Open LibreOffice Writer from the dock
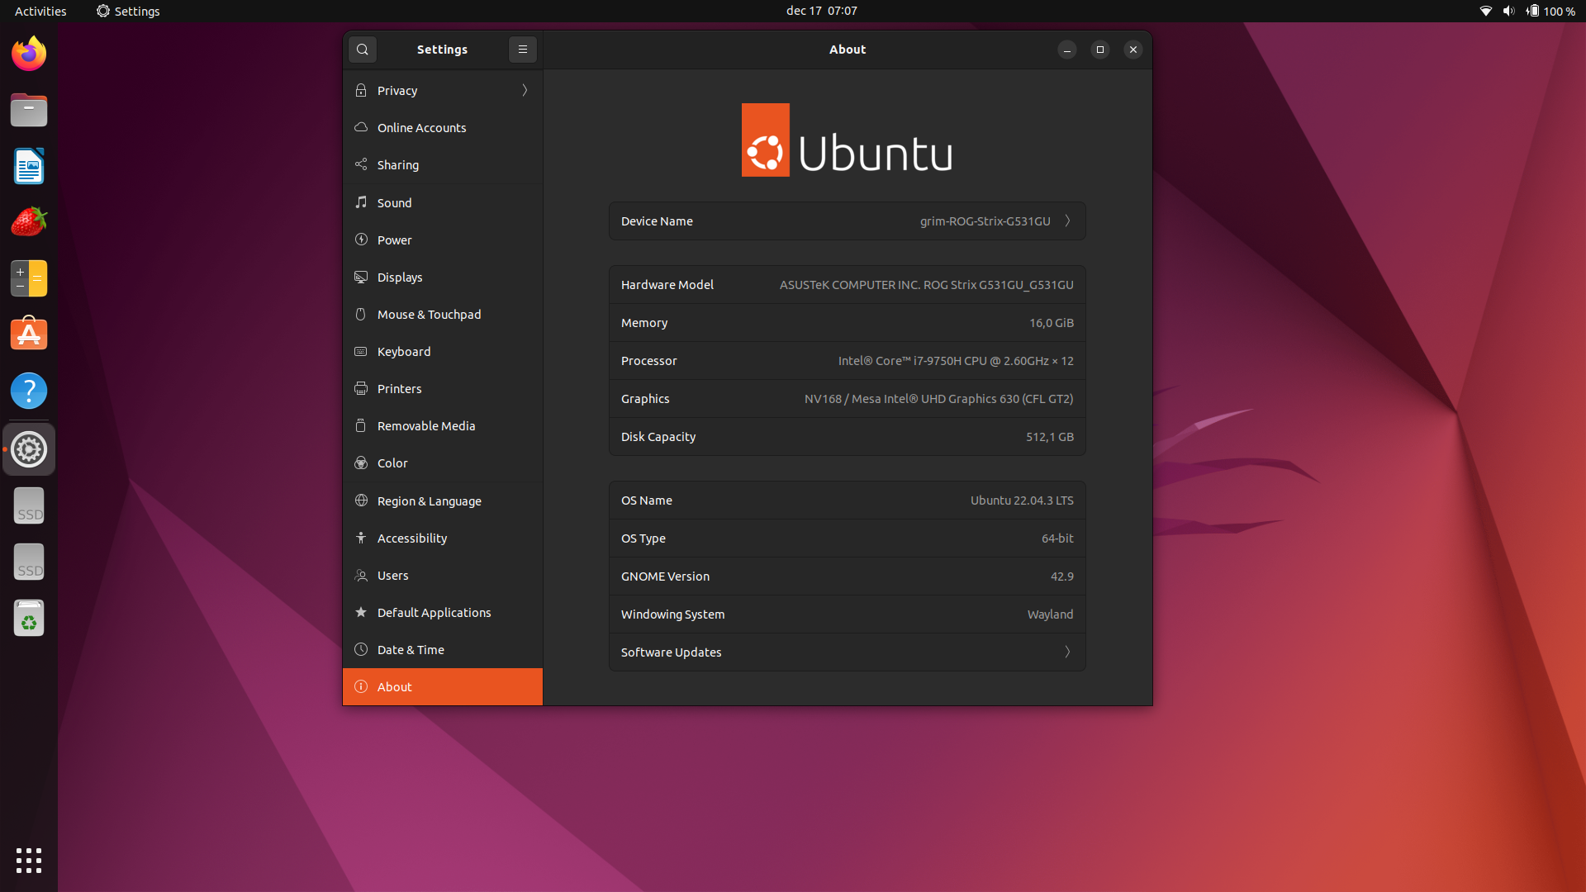 (x=29, y=166)
